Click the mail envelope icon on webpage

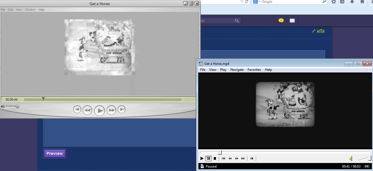[292, 21]
